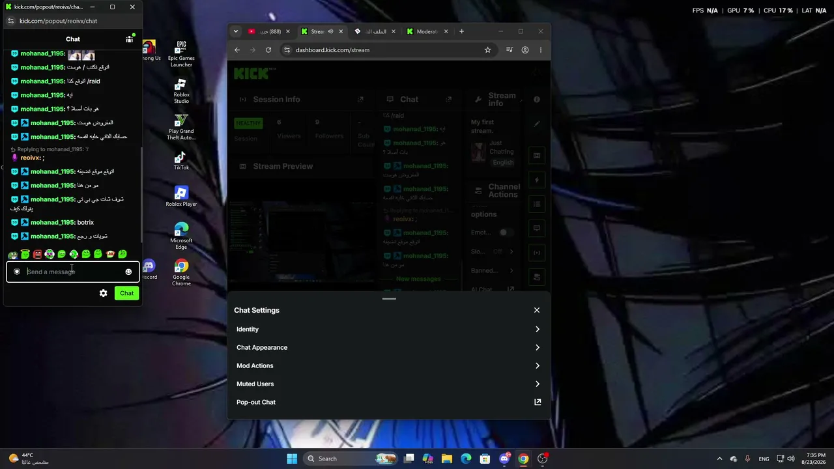Viewport: 834px width, 469px height.
Task: Focus the Send a message input field
Action: [72, 272]
